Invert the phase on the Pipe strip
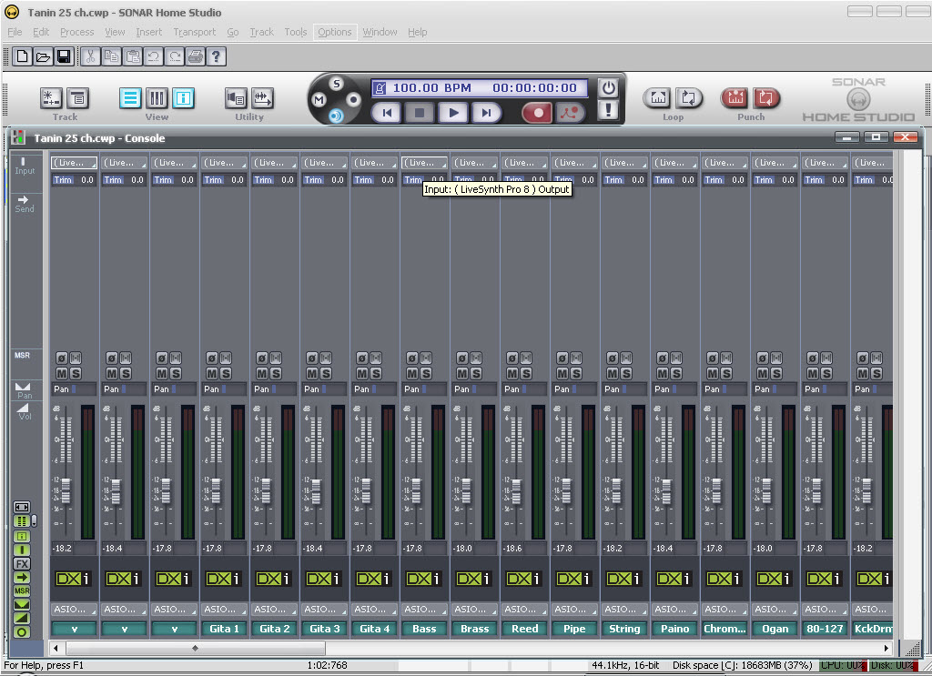Screen dimensions: 932x676 click(x=562, y=358)
